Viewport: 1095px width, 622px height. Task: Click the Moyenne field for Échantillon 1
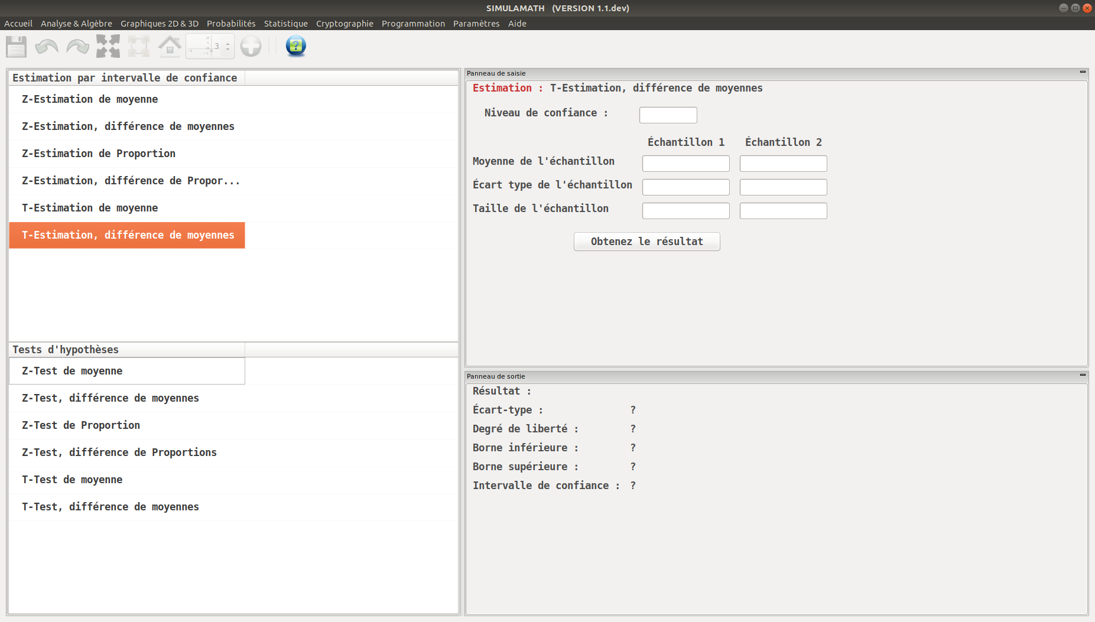(x=685, y=163)
